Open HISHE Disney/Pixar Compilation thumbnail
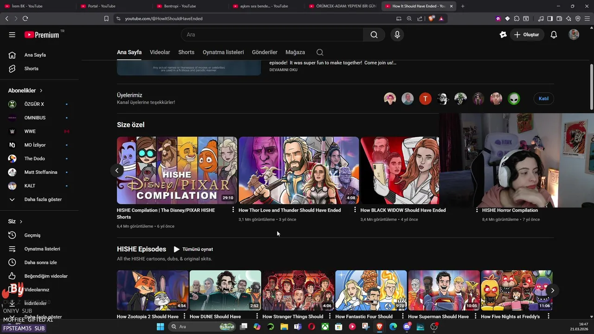Viewport: 594px width, 334px height. (177, 170)
